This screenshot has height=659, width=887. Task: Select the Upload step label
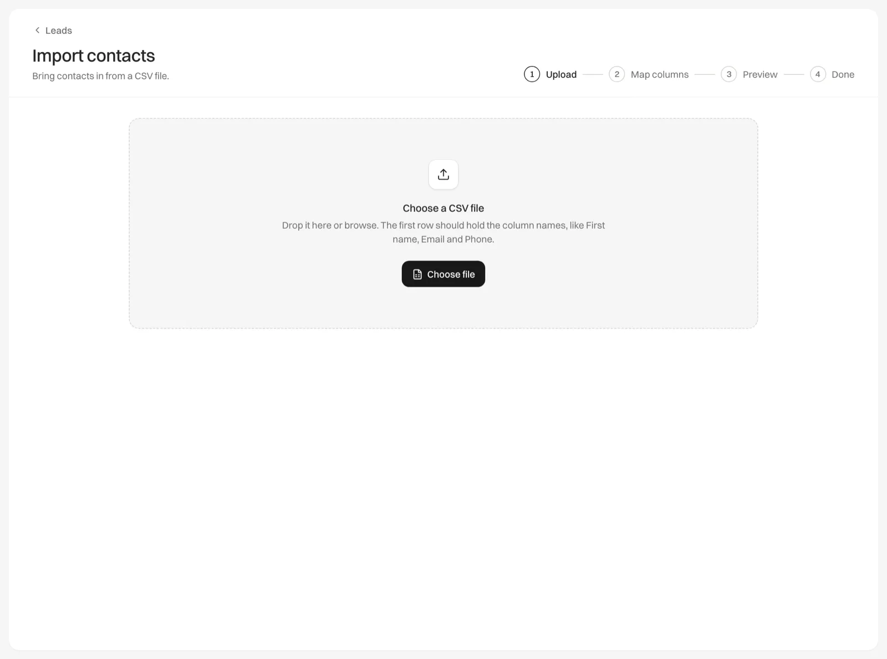click(561, 74)
